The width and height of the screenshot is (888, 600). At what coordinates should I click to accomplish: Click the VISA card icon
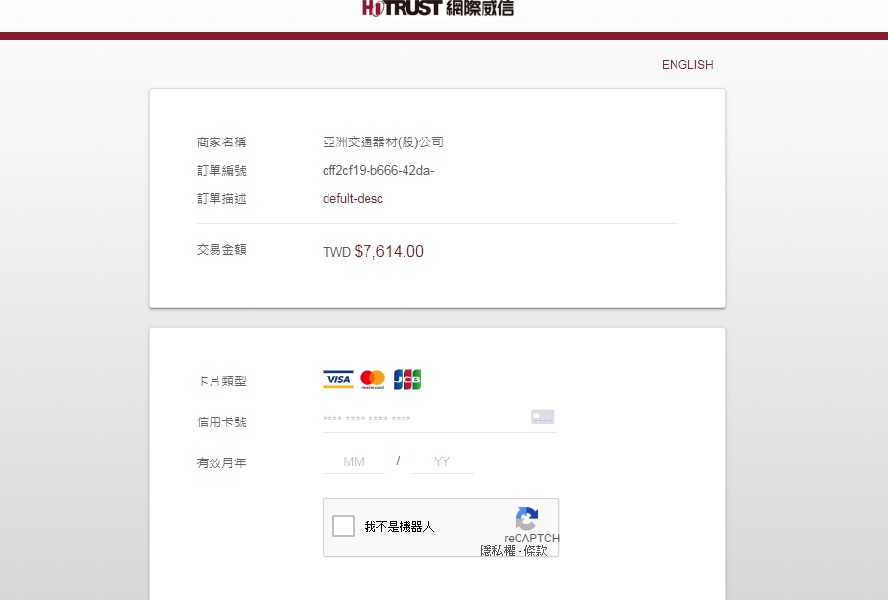[x=338, y=380]
